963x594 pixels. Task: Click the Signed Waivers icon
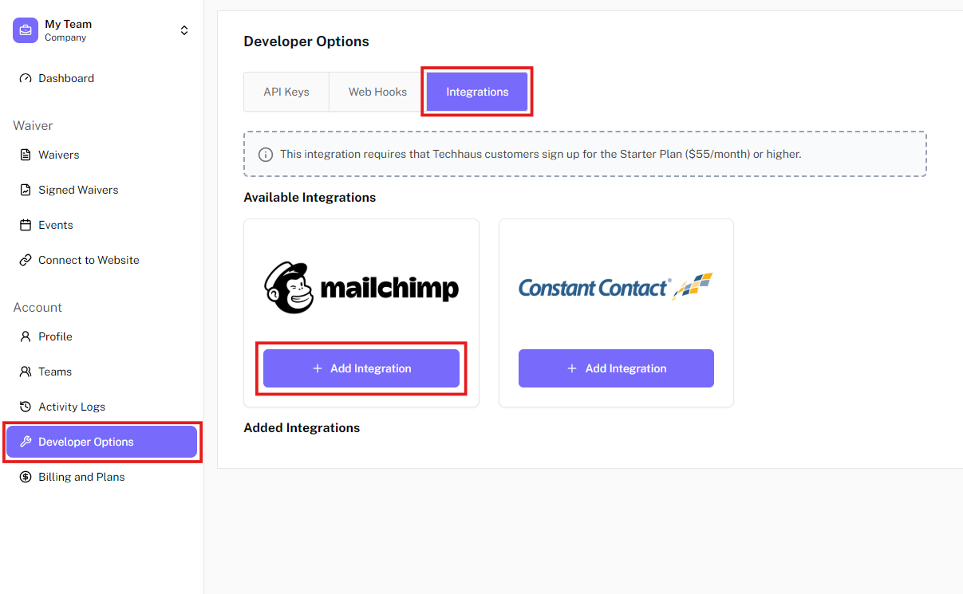click(x=26, y=190)
